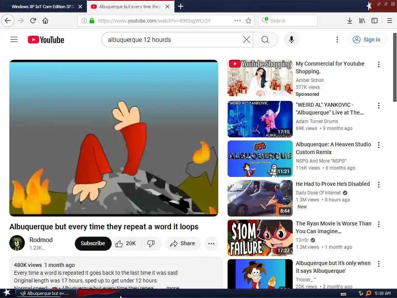This screenshot has width=397, height=298.
Task: Click the green padlock security icon
Action: [91, 21]
